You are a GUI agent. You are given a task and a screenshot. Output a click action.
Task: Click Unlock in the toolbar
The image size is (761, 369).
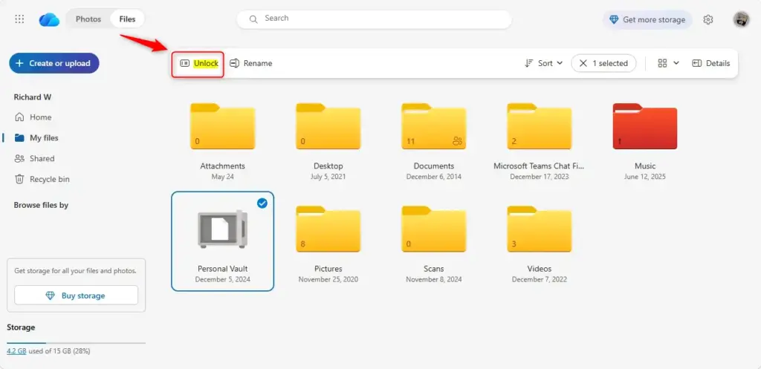[199, 64]
